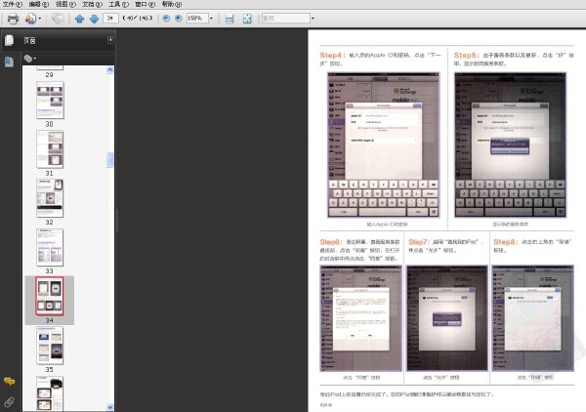586x412 pixels.
Task: Click the thumbnail panel scroll-down arrow
Action: click(109, 407)
